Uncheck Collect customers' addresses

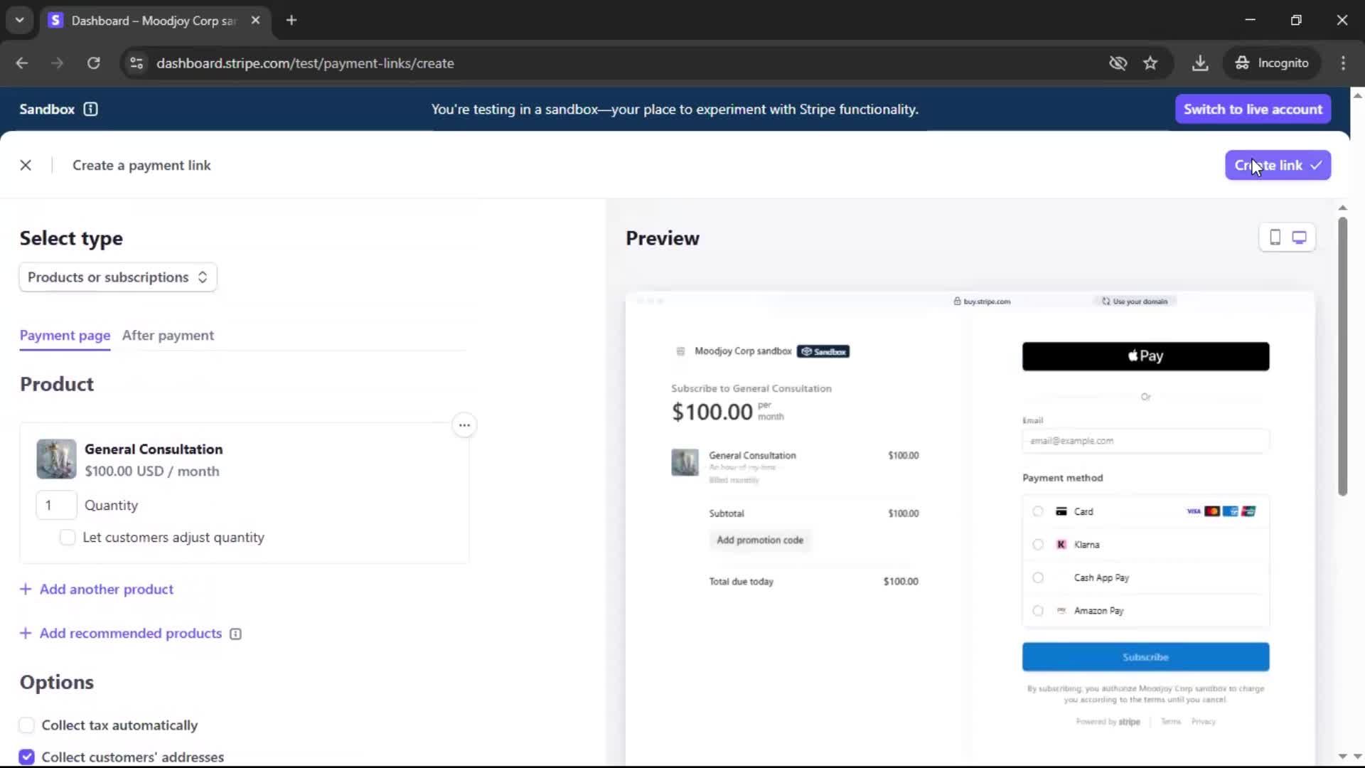[x=27, y=757]
